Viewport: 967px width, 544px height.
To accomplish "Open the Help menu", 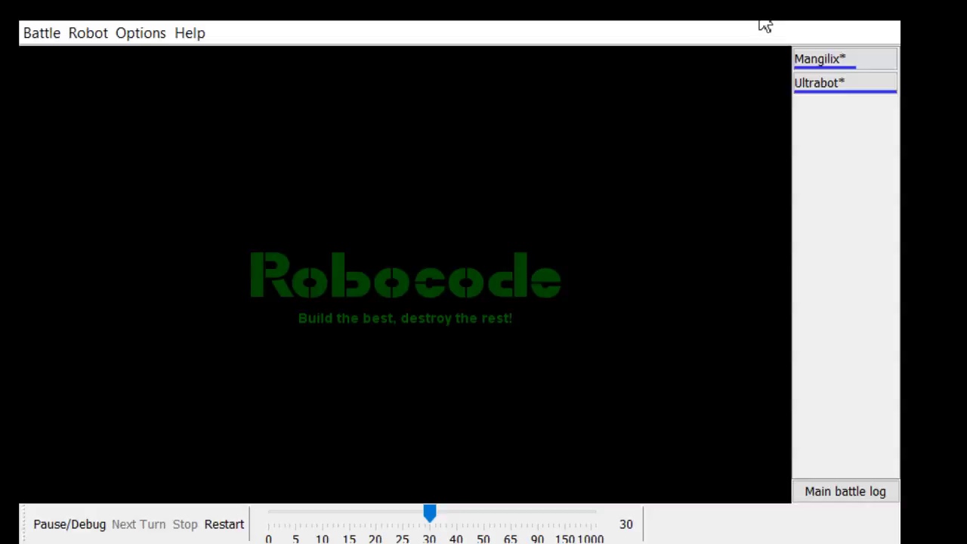I will pyautogui.click(x=190, y=33).
